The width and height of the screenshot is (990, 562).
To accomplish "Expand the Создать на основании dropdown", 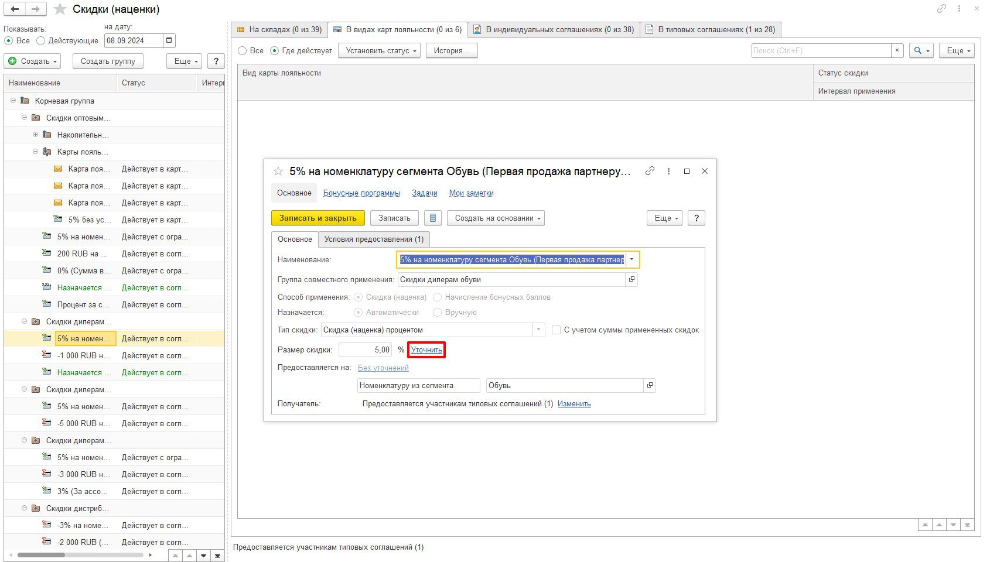I will 496,218.
